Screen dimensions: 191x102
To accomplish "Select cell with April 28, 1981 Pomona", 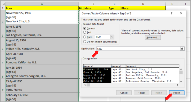I will point(42,58).
